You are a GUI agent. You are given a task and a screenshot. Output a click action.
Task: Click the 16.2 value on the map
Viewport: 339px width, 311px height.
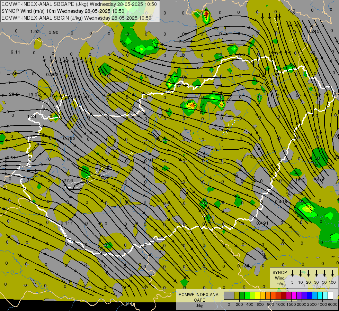(300, 180)
